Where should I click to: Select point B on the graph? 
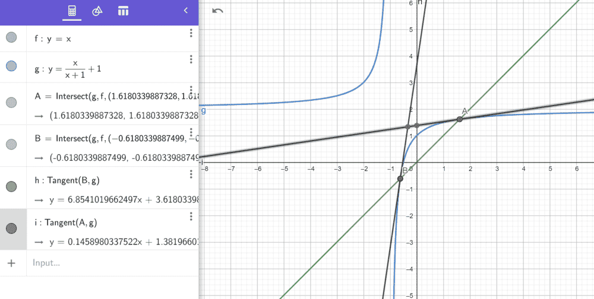[400, 178]
